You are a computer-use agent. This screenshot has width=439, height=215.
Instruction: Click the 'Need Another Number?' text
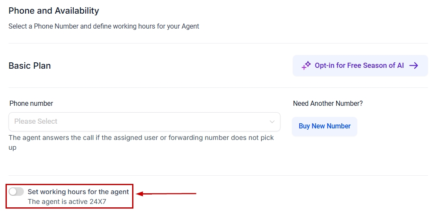pyautogui.click(x=328, y=103)
